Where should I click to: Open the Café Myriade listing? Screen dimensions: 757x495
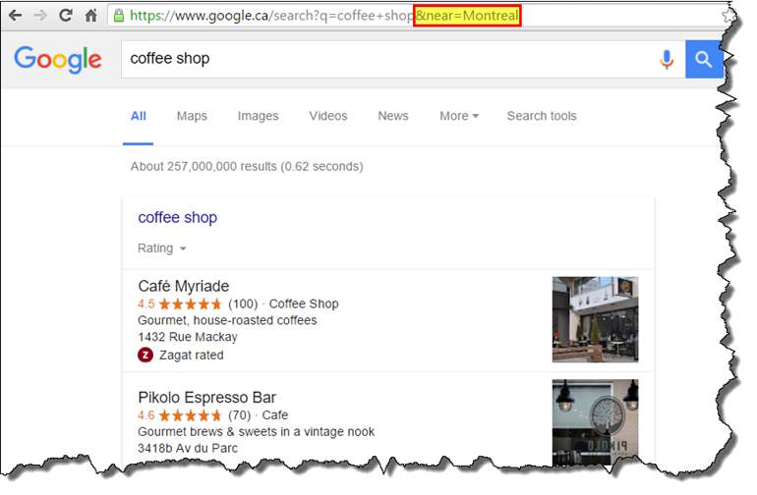tap(184, 286)
